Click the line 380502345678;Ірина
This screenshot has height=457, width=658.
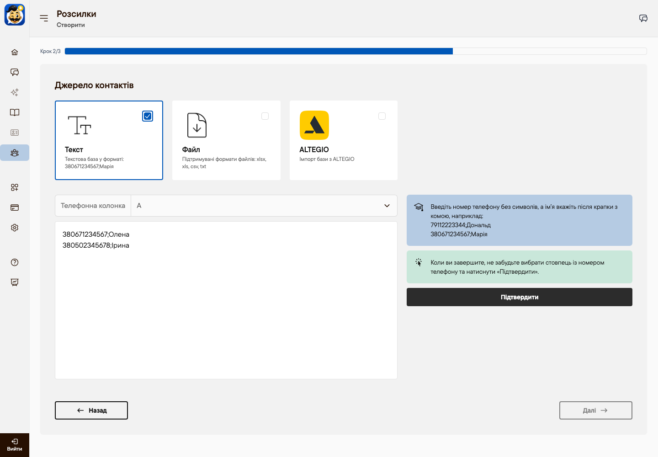point(96,245)
